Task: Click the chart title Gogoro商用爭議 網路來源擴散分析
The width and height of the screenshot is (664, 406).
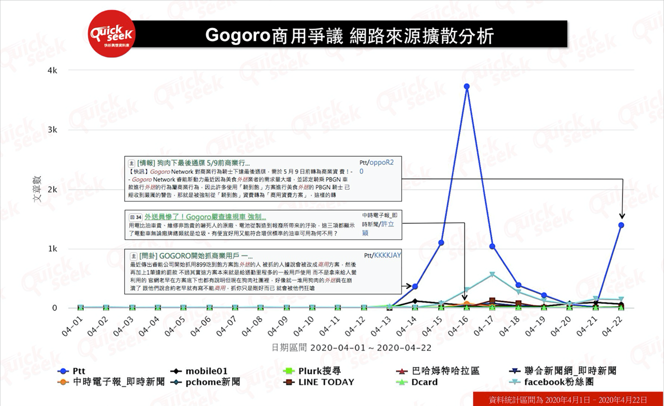Action: point(350,35)
